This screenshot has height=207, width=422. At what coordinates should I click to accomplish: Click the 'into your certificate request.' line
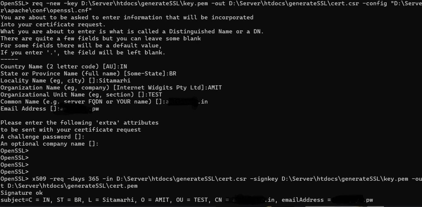[53, 25]
